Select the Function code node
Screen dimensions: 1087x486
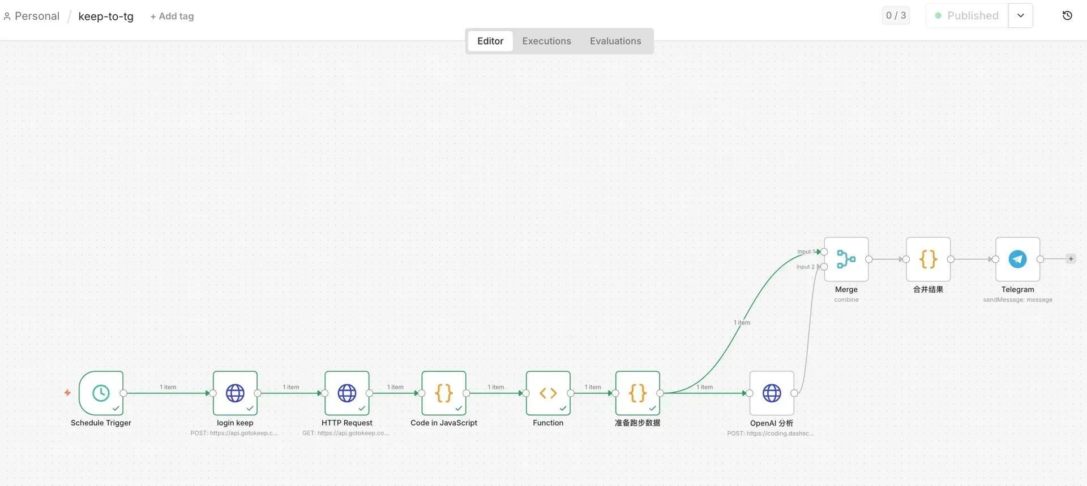(x=547, y=393)
